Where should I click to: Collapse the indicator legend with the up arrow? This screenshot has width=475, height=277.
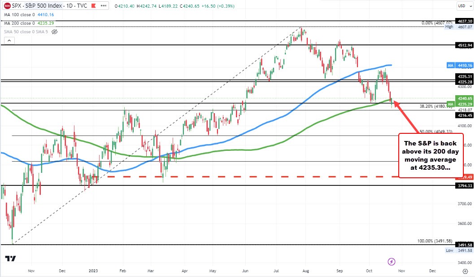[x=8, y=40]
